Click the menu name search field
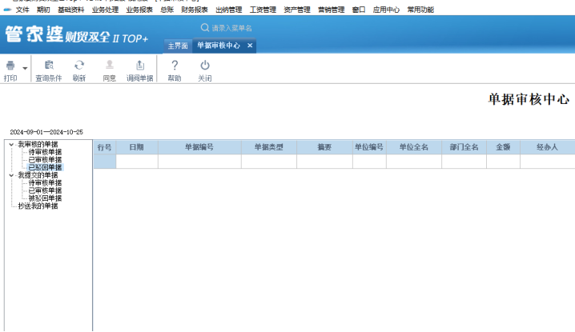Viewport: 575px width, 332px height. [231, 28]
